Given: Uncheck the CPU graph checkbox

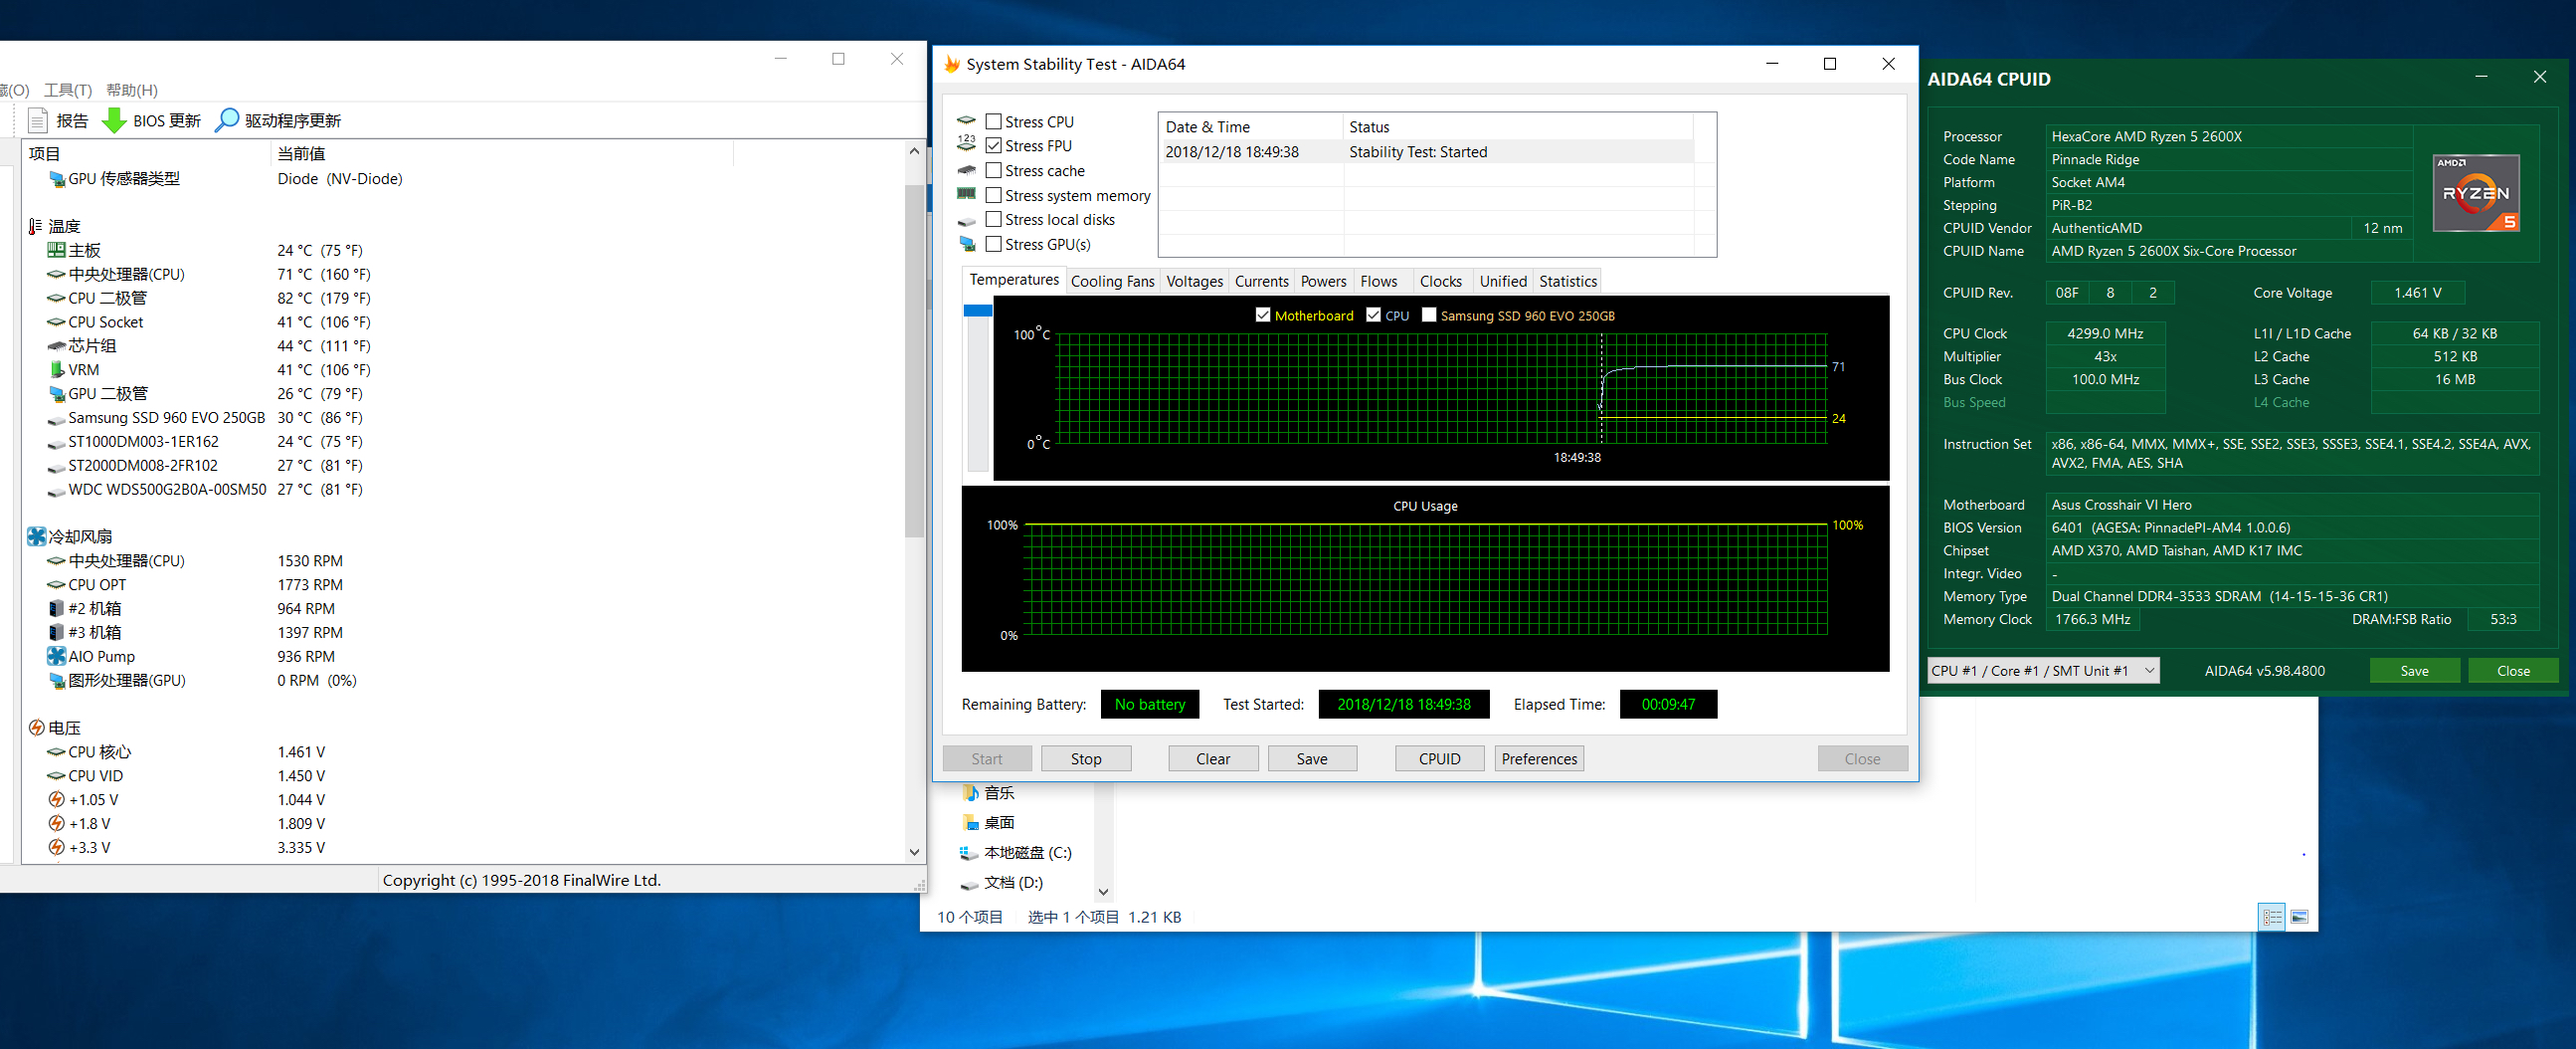Looking at the screenshot, I should [1373, 315].
